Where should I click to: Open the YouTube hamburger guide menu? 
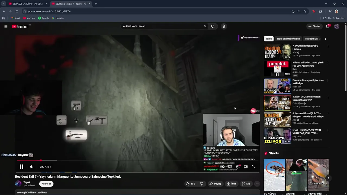point(6,26)
